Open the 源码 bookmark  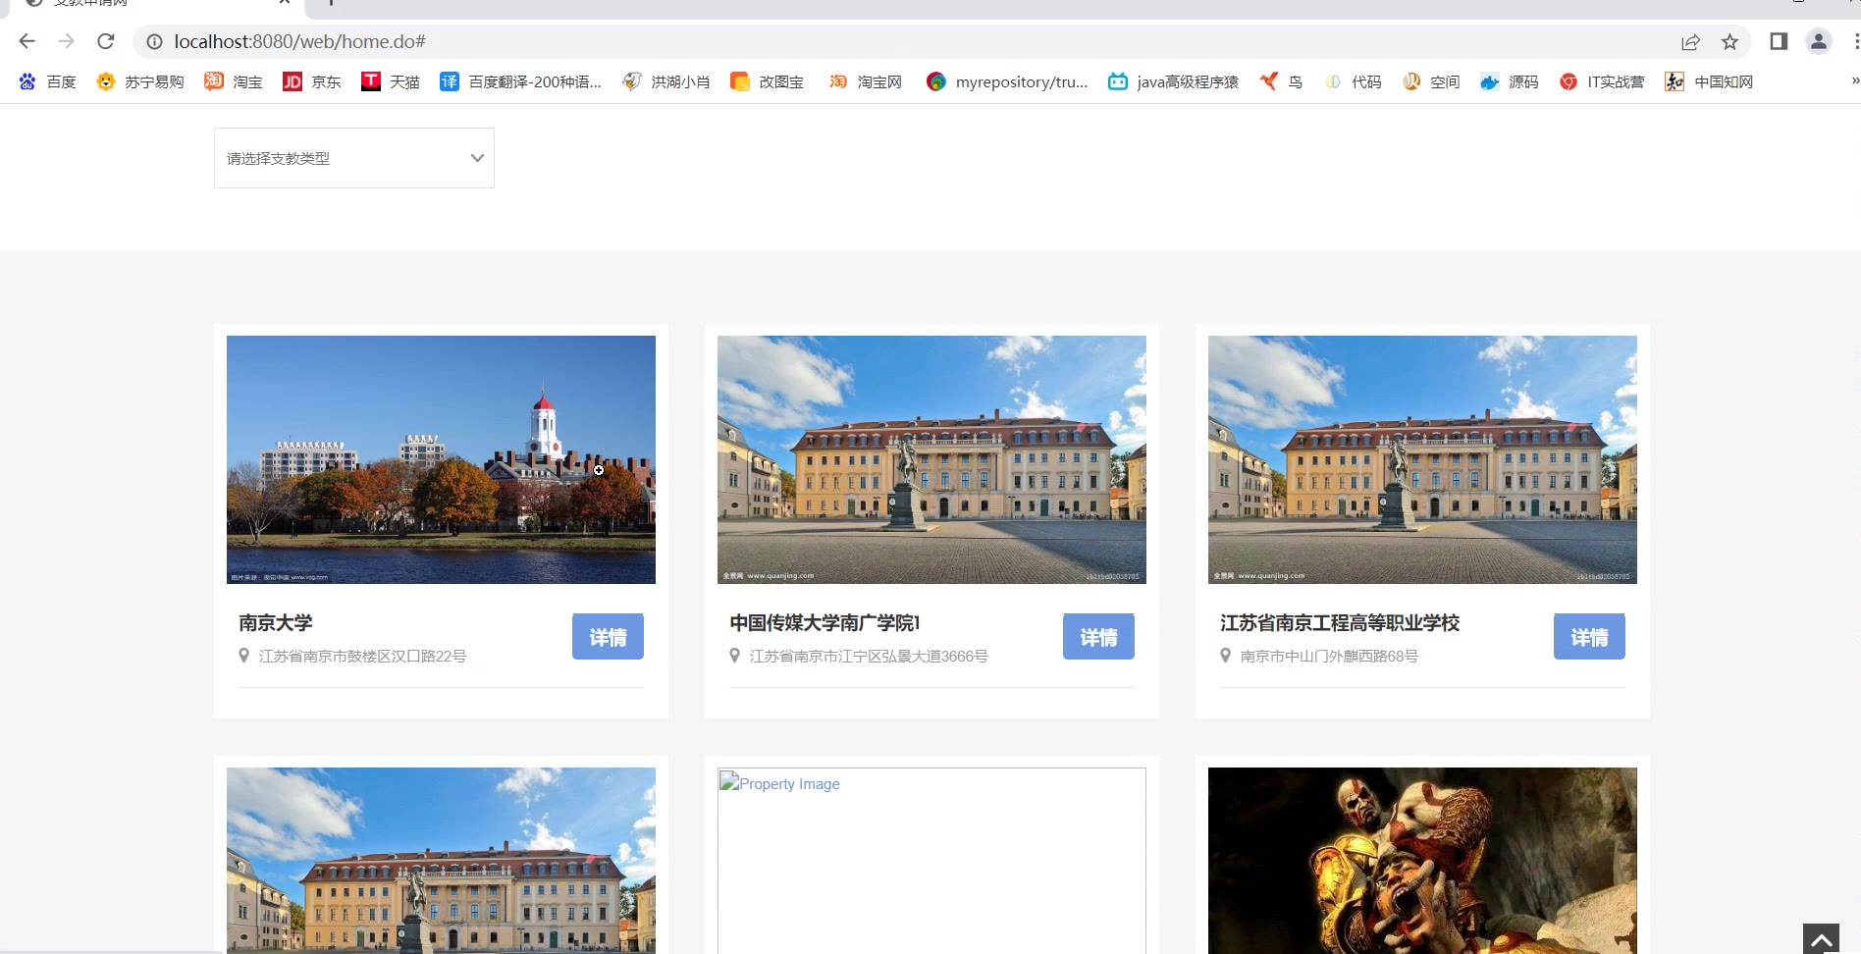1510,81
